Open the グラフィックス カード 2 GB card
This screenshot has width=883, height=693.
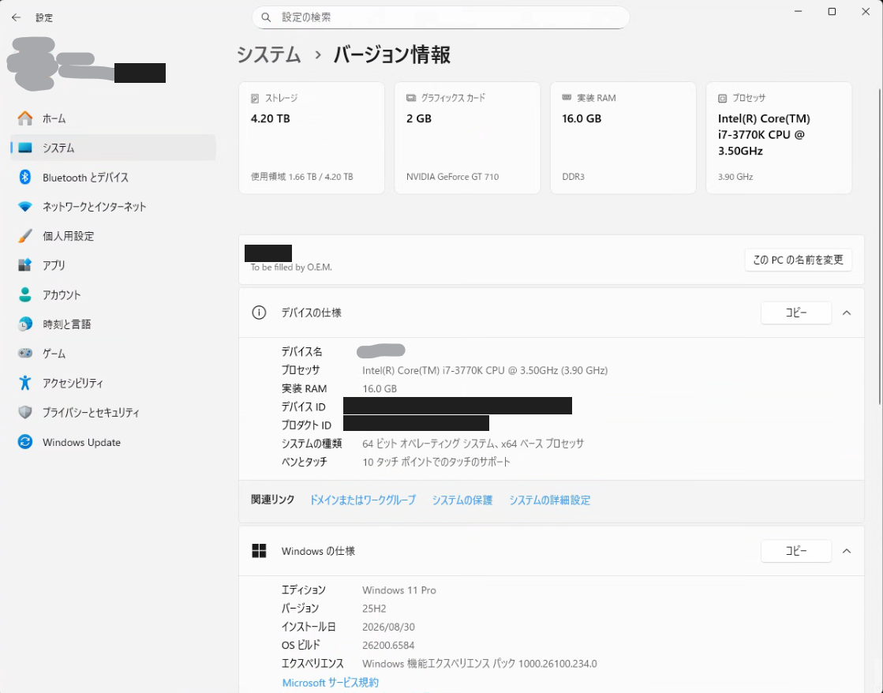click(467, 138)
